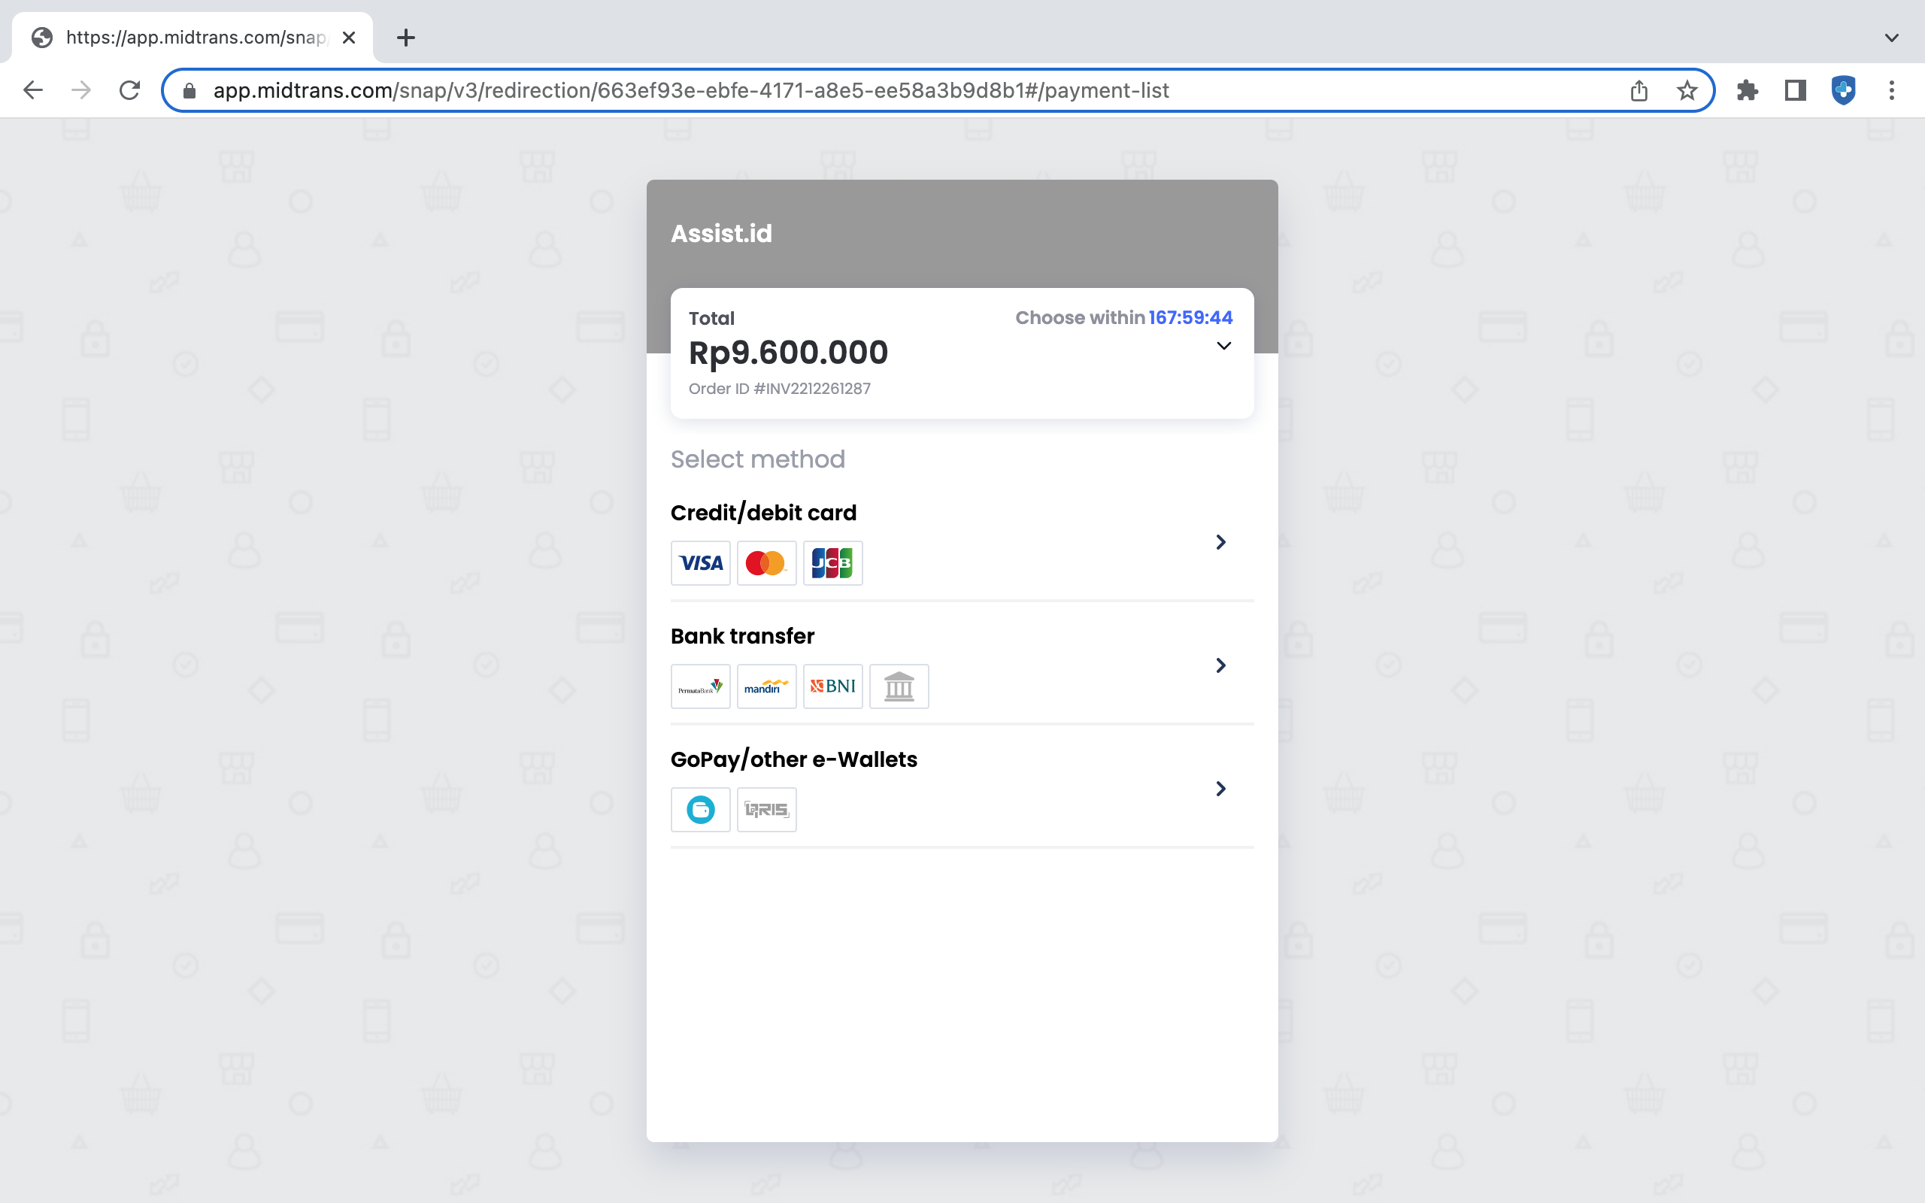Click the GoPay wallet icon

700,810
